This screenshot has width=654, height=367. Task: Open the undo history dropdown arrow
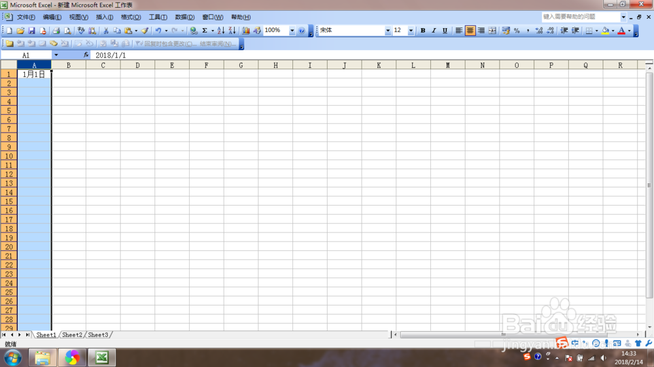(x=166, y=31)
